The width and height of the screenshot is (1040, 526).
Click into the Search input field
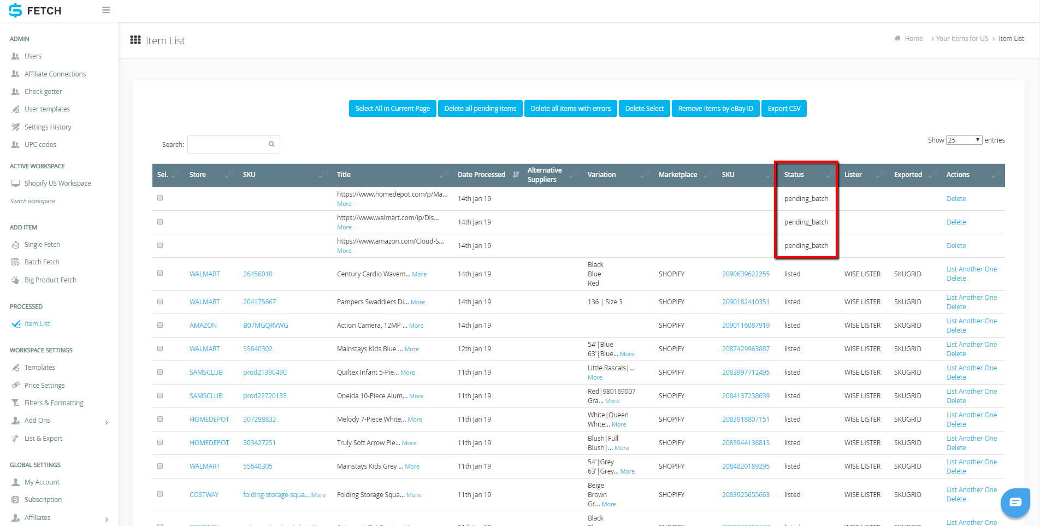233,144
